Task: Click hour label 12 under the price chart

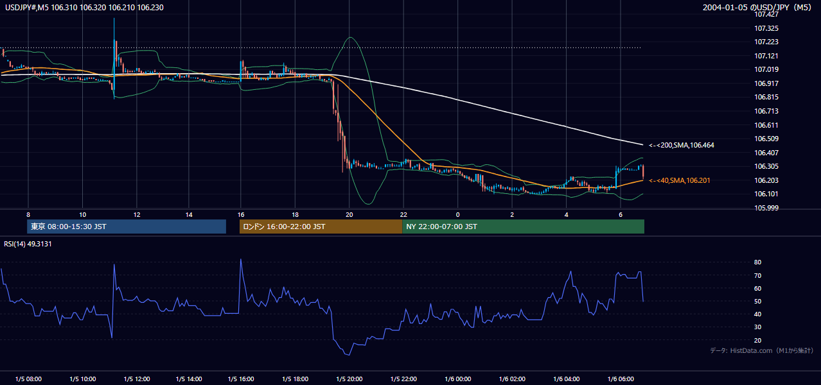Action: click(x=136, y=214)
